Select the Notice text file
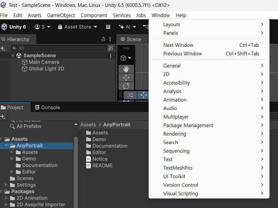The image size is (278, 208). click(97, 159)
